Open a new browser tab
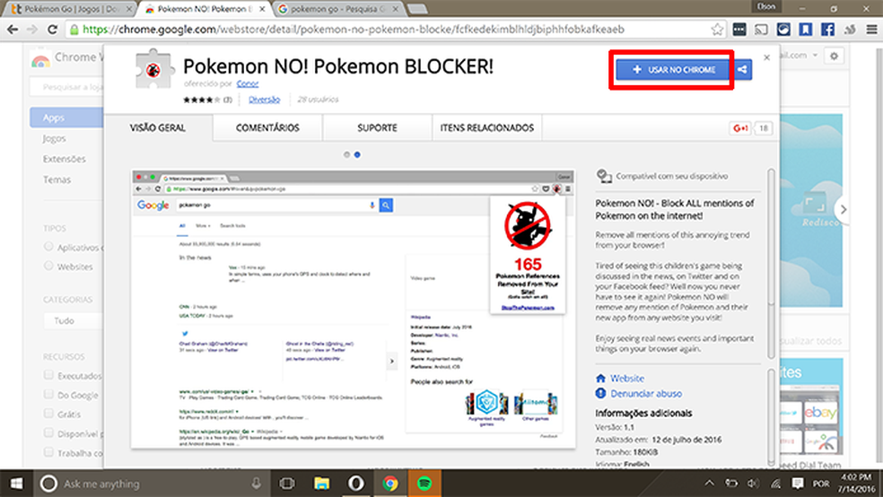Image resolution: width=883 pixels, height=497 pixels. (x=416, y=9)
